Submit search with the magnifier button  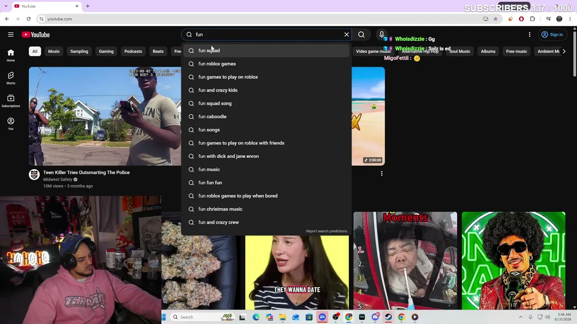pos(362,35)
